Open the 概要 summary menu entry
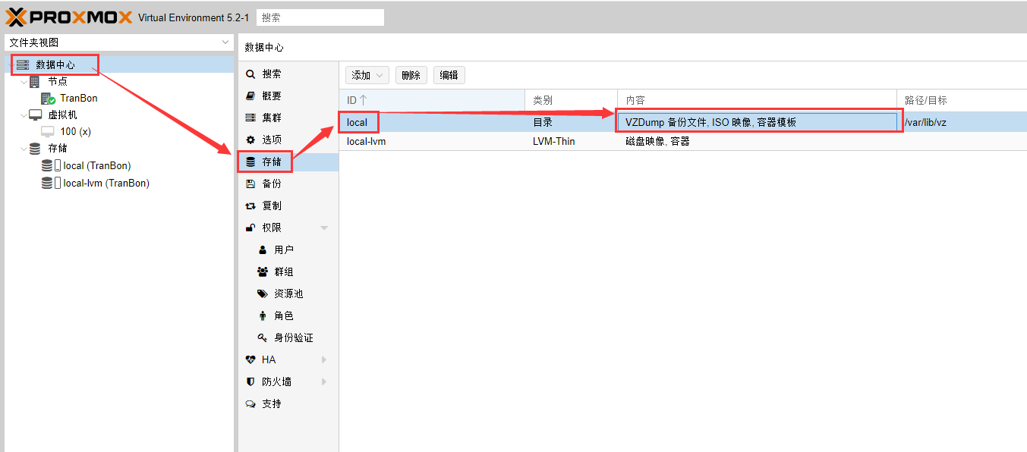The height and width of the screenshot is (452, 1027). (x=272, y=96)
